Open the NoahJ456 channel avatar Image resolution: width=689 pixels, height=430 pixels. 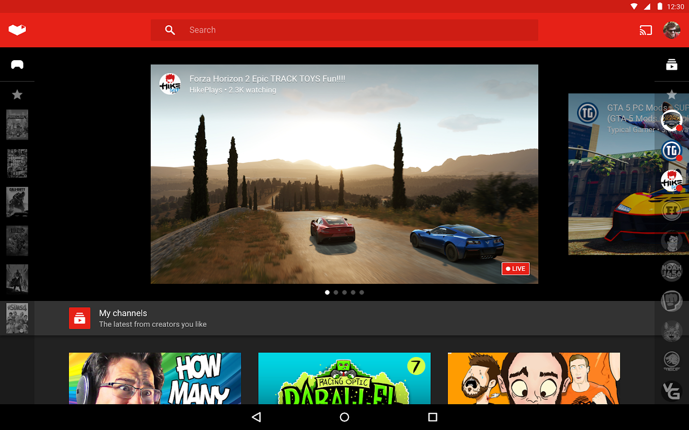pyautogui.click(x=672, y=271)
